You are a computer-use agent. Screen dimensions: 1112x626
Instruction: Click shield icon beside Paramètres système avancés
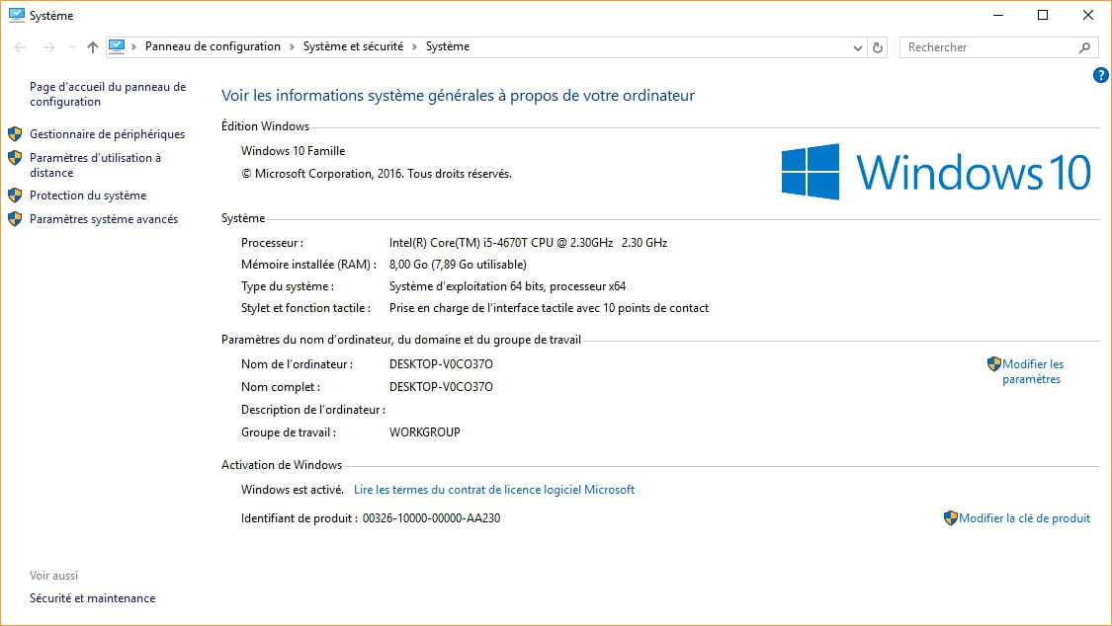[x=15, y=219]
